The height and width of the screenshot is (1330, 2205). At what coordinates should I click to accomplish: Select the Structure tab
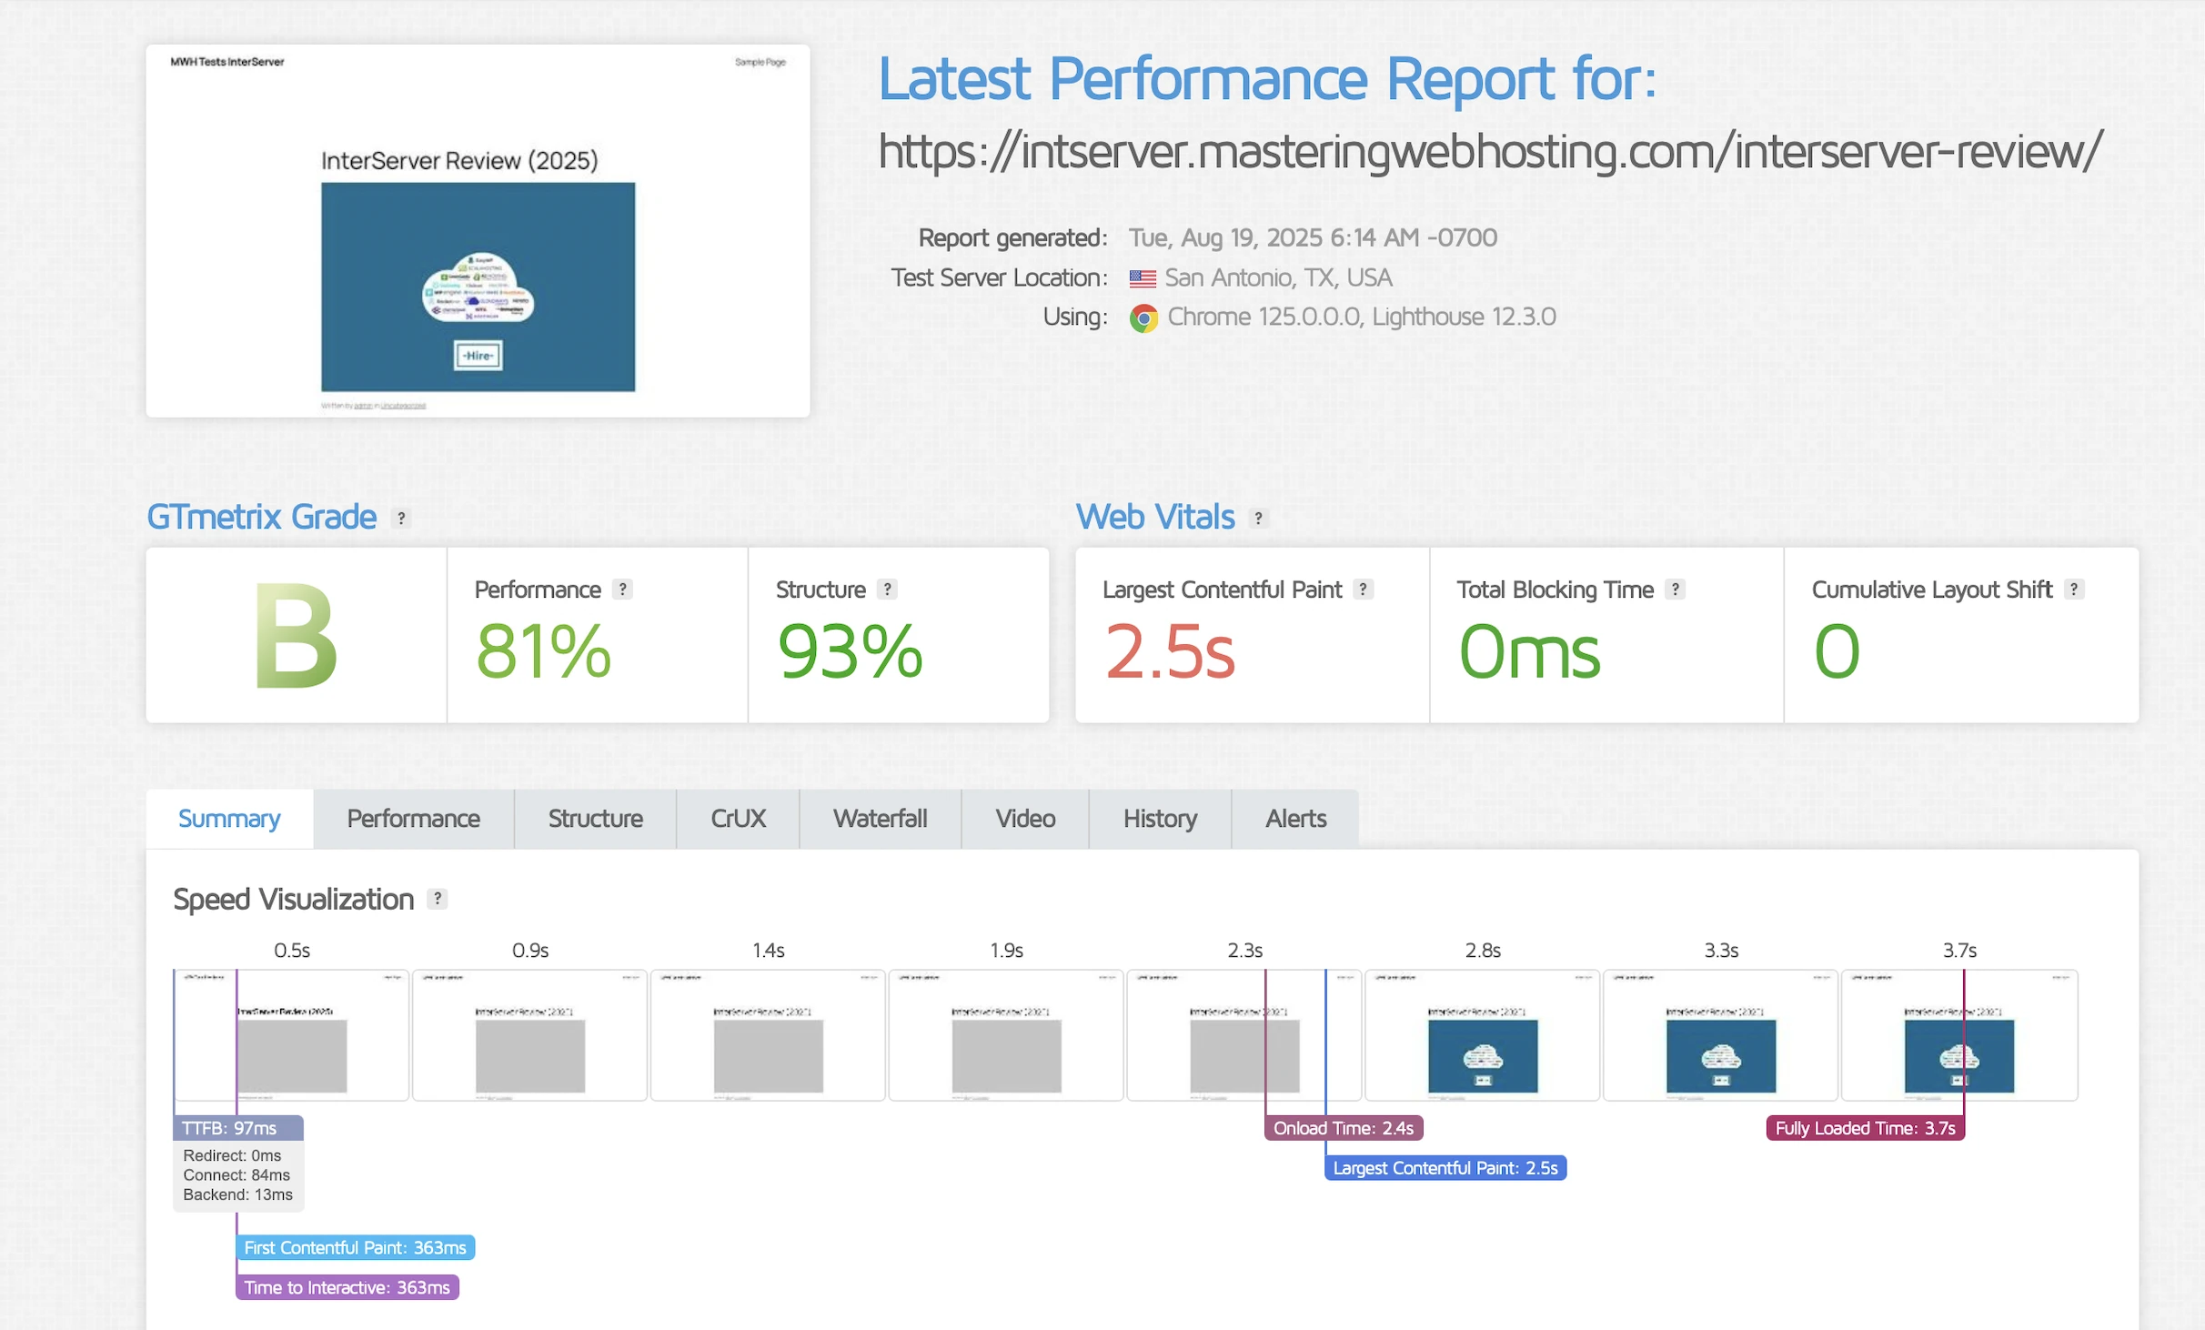[x=595, y=819]
